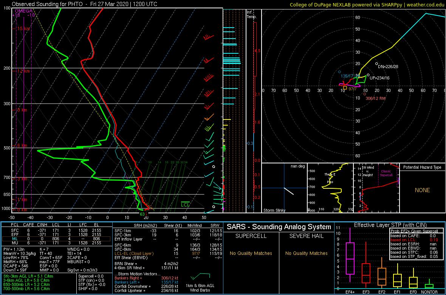446x295 pixels.
Task: Click the magenta EF4+ box plot
Action: click(350, 255)
